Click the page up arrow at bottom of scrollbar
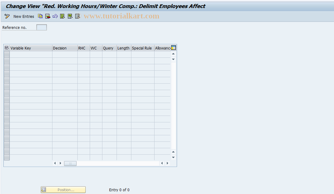 click(173, 152)
